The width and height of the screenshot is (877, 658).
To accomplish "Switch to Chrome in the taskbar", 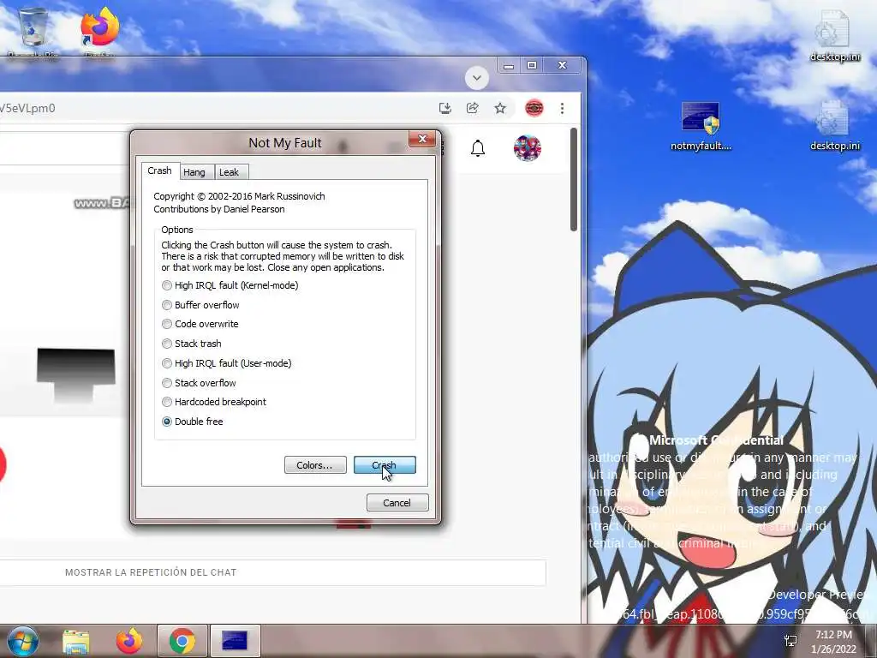I will pos(182,641).
